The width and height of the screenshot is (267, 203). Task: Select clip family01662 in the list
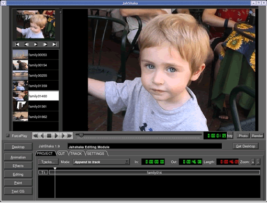tap(43, 117)
